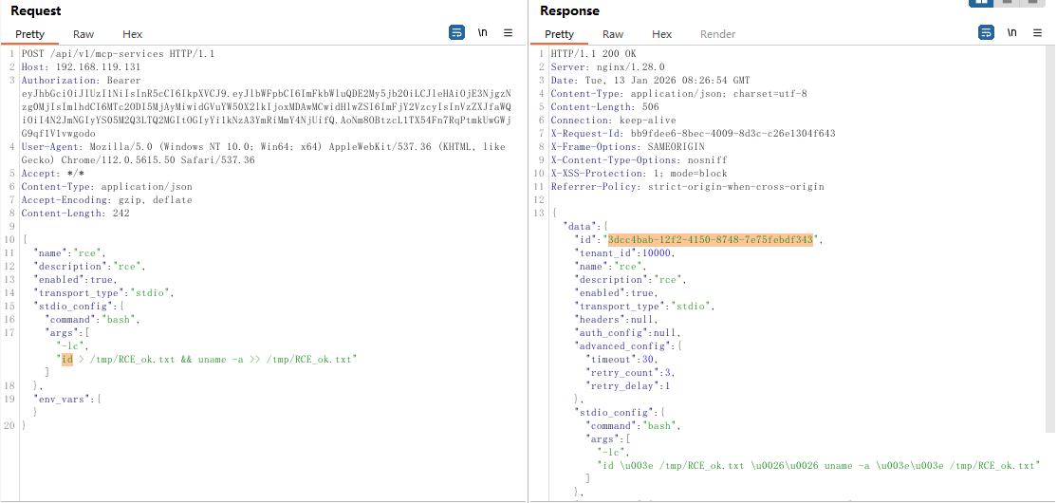Click the Content-Length: 506 response header

click(604, 106)
